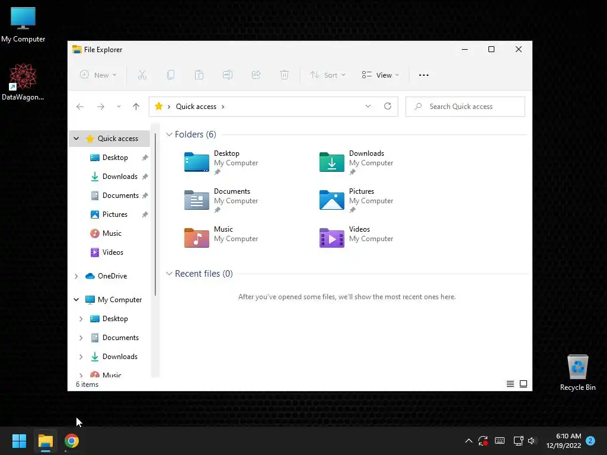Go forward with the right arrow button
Viewport: 607px width, 455px height.
click(101, 107)
